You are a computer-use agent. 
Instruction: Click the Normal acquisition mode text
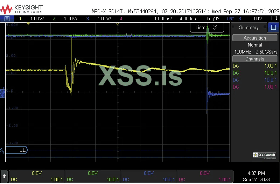(x=255, y=45)
